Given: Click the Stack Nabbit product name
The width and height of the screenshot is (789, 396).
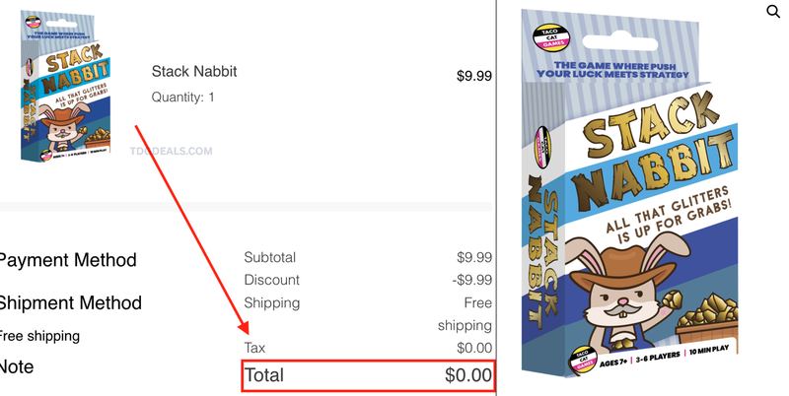Looking at the screenshot, I should pos(194,71).
